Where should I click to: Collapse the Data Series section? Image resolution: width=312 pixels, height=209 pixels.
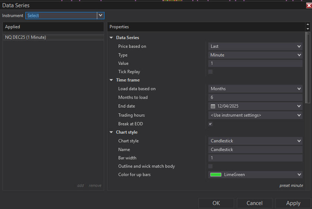coord(111,38)
